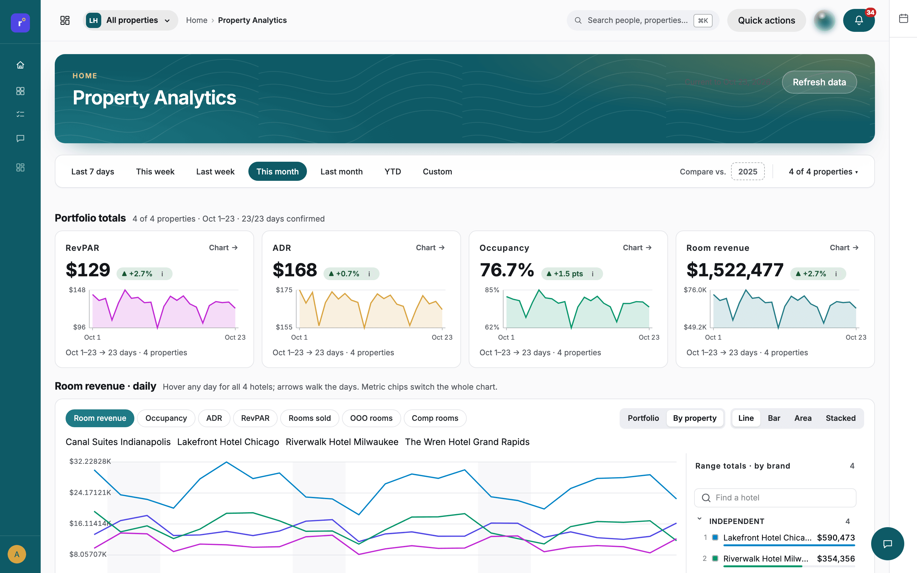Open the 4 of 4 properties dropdown

823,172
